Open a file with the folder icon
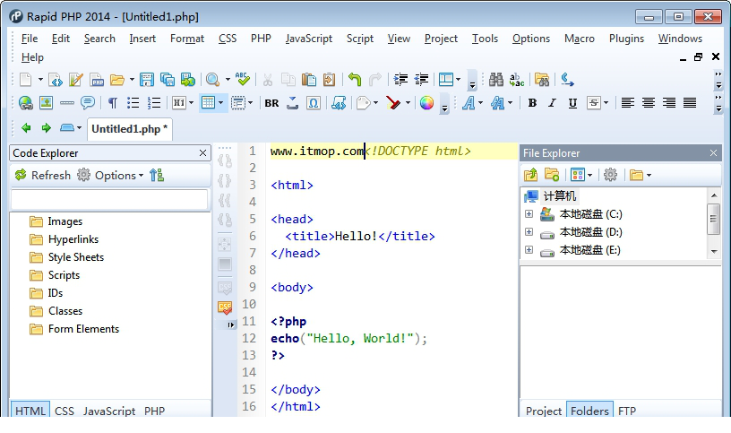The height and width of the screenshot is (433, 731). [x=117, y=80]
